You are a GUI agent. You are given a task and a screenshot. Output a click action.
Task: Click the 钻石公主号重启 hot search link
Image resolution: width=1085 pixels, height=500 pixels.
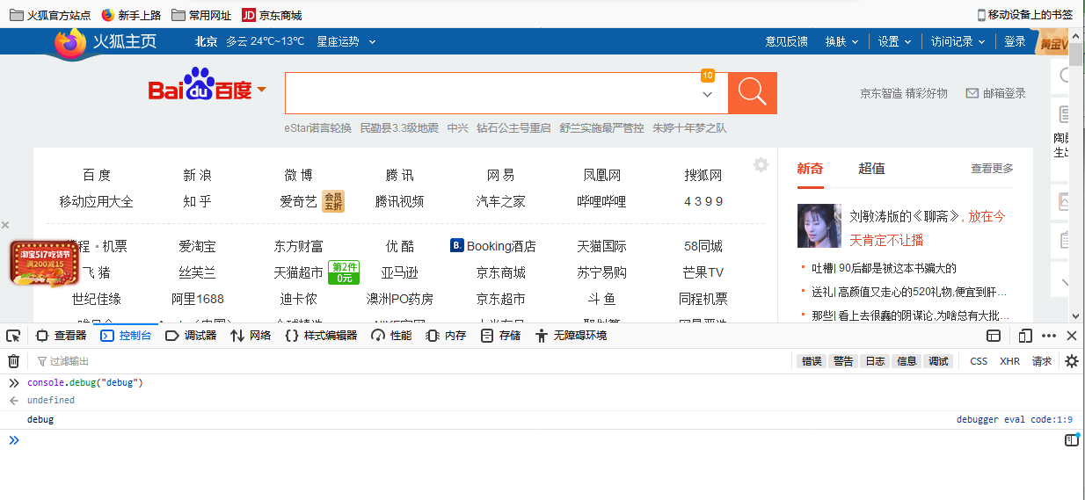pos(513,128)
